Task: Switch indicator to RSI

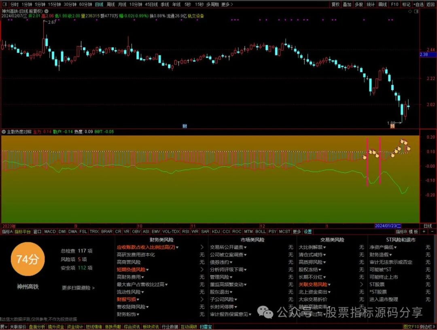Action: pos(185,231)
